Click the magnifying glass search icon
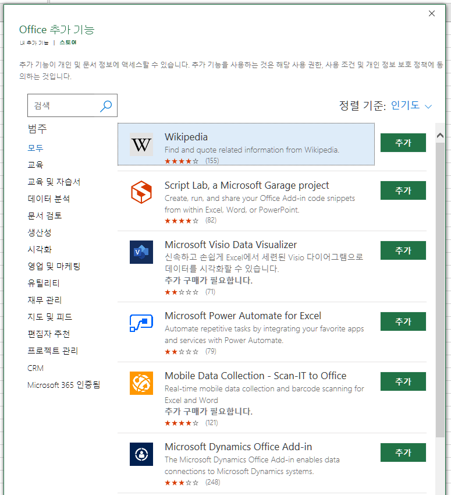The height and width of the screenshot is (495, 451). [x=106, y=106]
